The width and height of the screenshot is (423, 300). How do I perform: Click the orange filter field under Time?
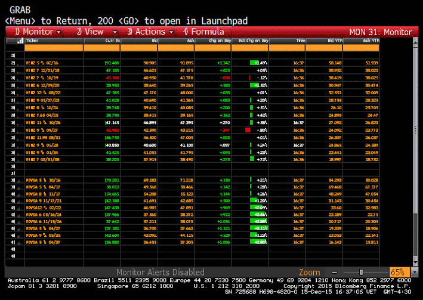click(287, 48)
